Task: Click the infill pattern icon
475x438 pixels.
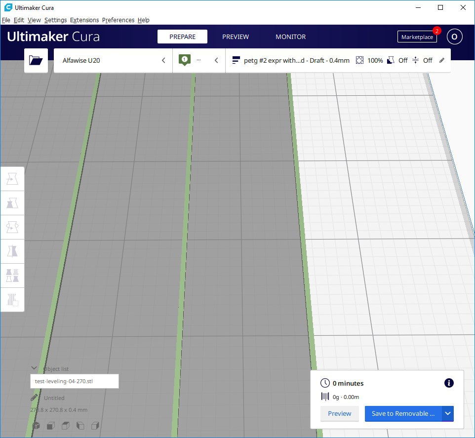Action: 359,60
